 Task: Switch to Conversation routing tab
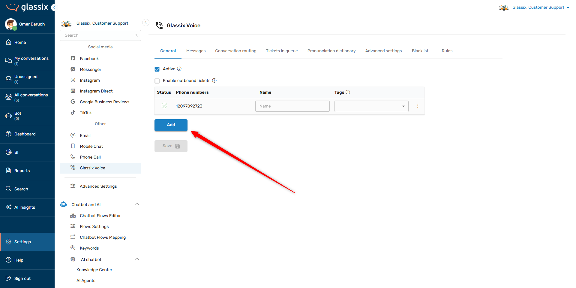[236, 51]
